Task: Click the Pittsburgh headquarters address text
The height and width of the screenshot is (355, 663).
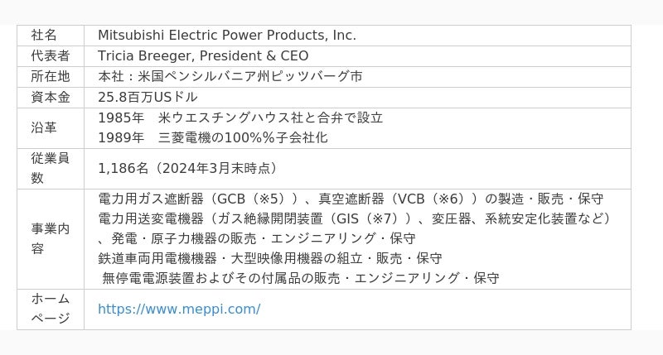Action: [230, 77]
